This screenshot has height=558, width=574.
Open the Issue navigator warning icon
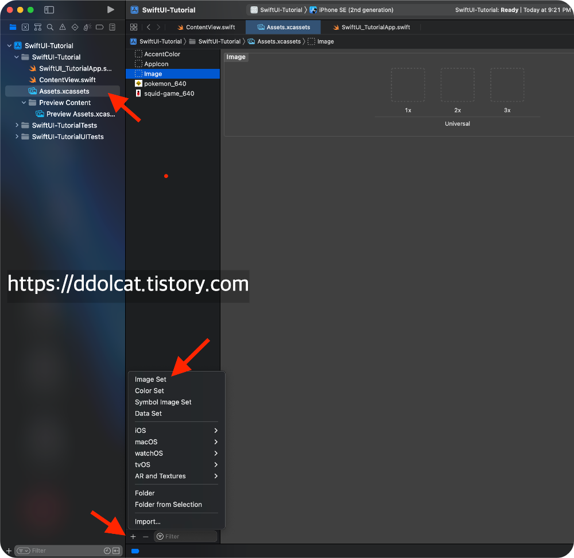click(63, 27)
